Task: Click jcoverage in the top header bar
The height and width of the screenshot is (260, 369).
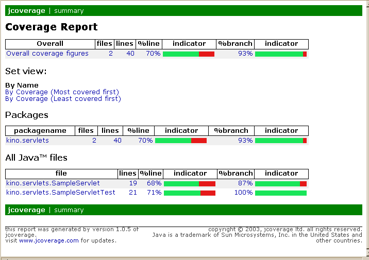Action: pyautogui.click(x=26, y=10)
